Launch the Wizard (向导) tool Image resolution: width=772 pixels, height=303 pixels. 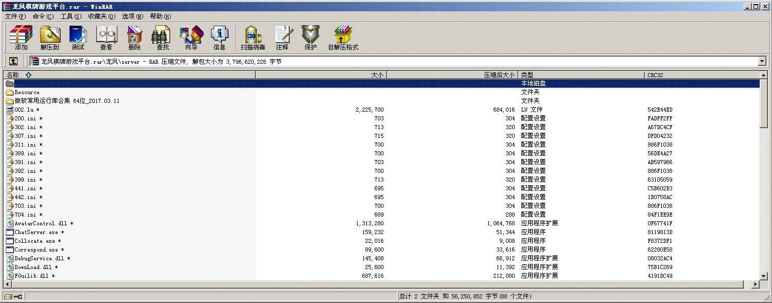click(191, 38)
